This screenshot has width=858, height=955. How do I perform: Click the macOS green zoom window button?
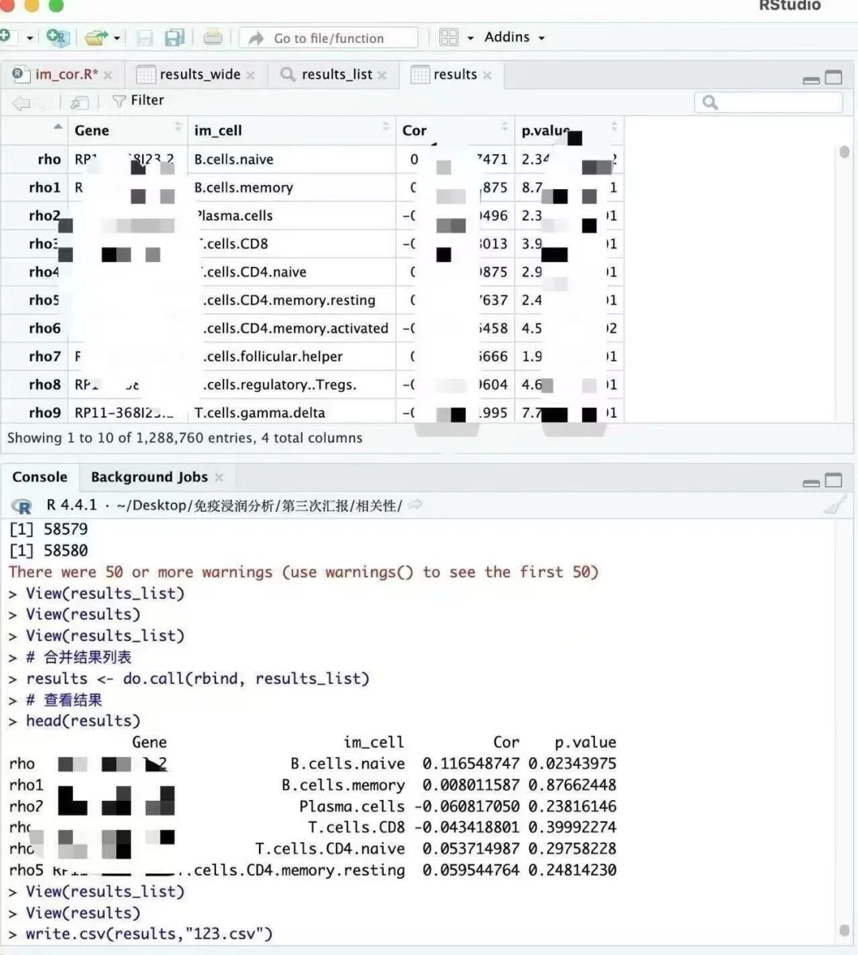pyautogui.click(x=56, y=5)
